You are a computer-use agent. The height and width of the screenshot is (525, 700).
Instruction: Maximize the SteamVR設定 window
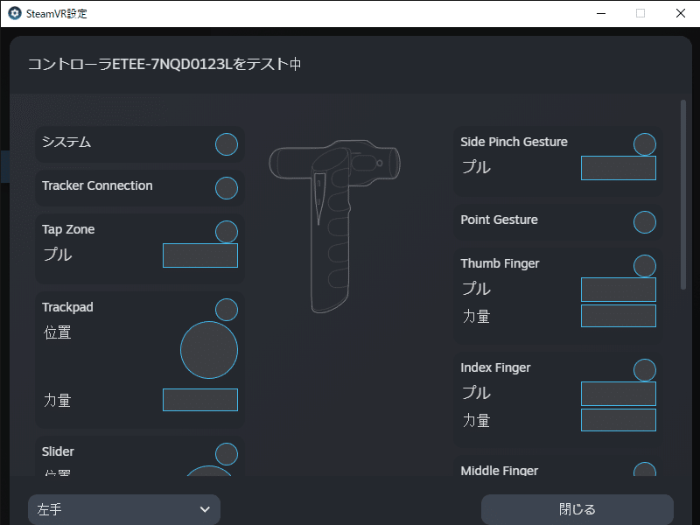[x=640, y=13]
